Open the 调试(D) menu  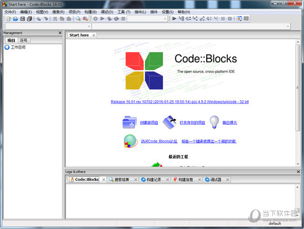(x=107, y=12)
